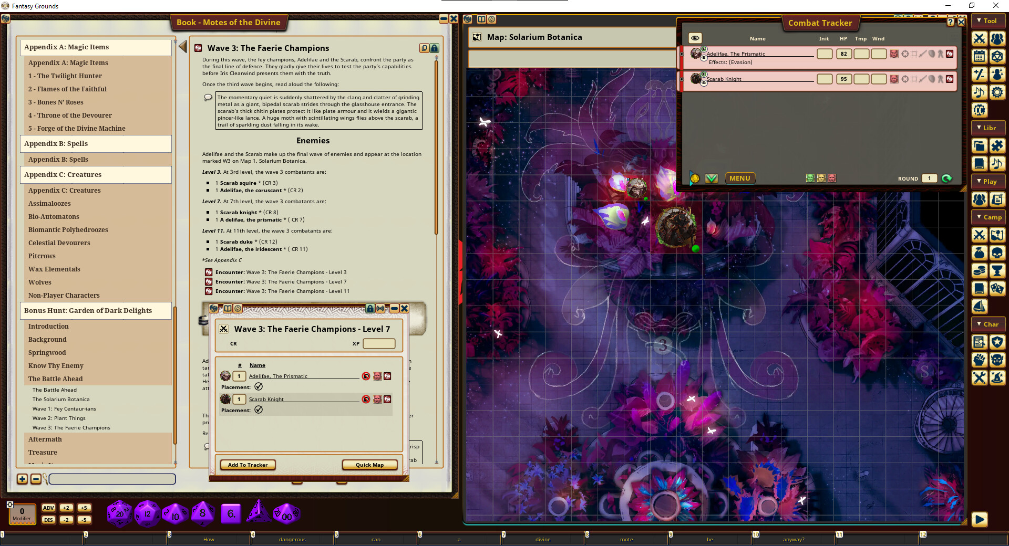1009x546 pixels.
Task: Roll the d10 die
Action: pos(175,513)
